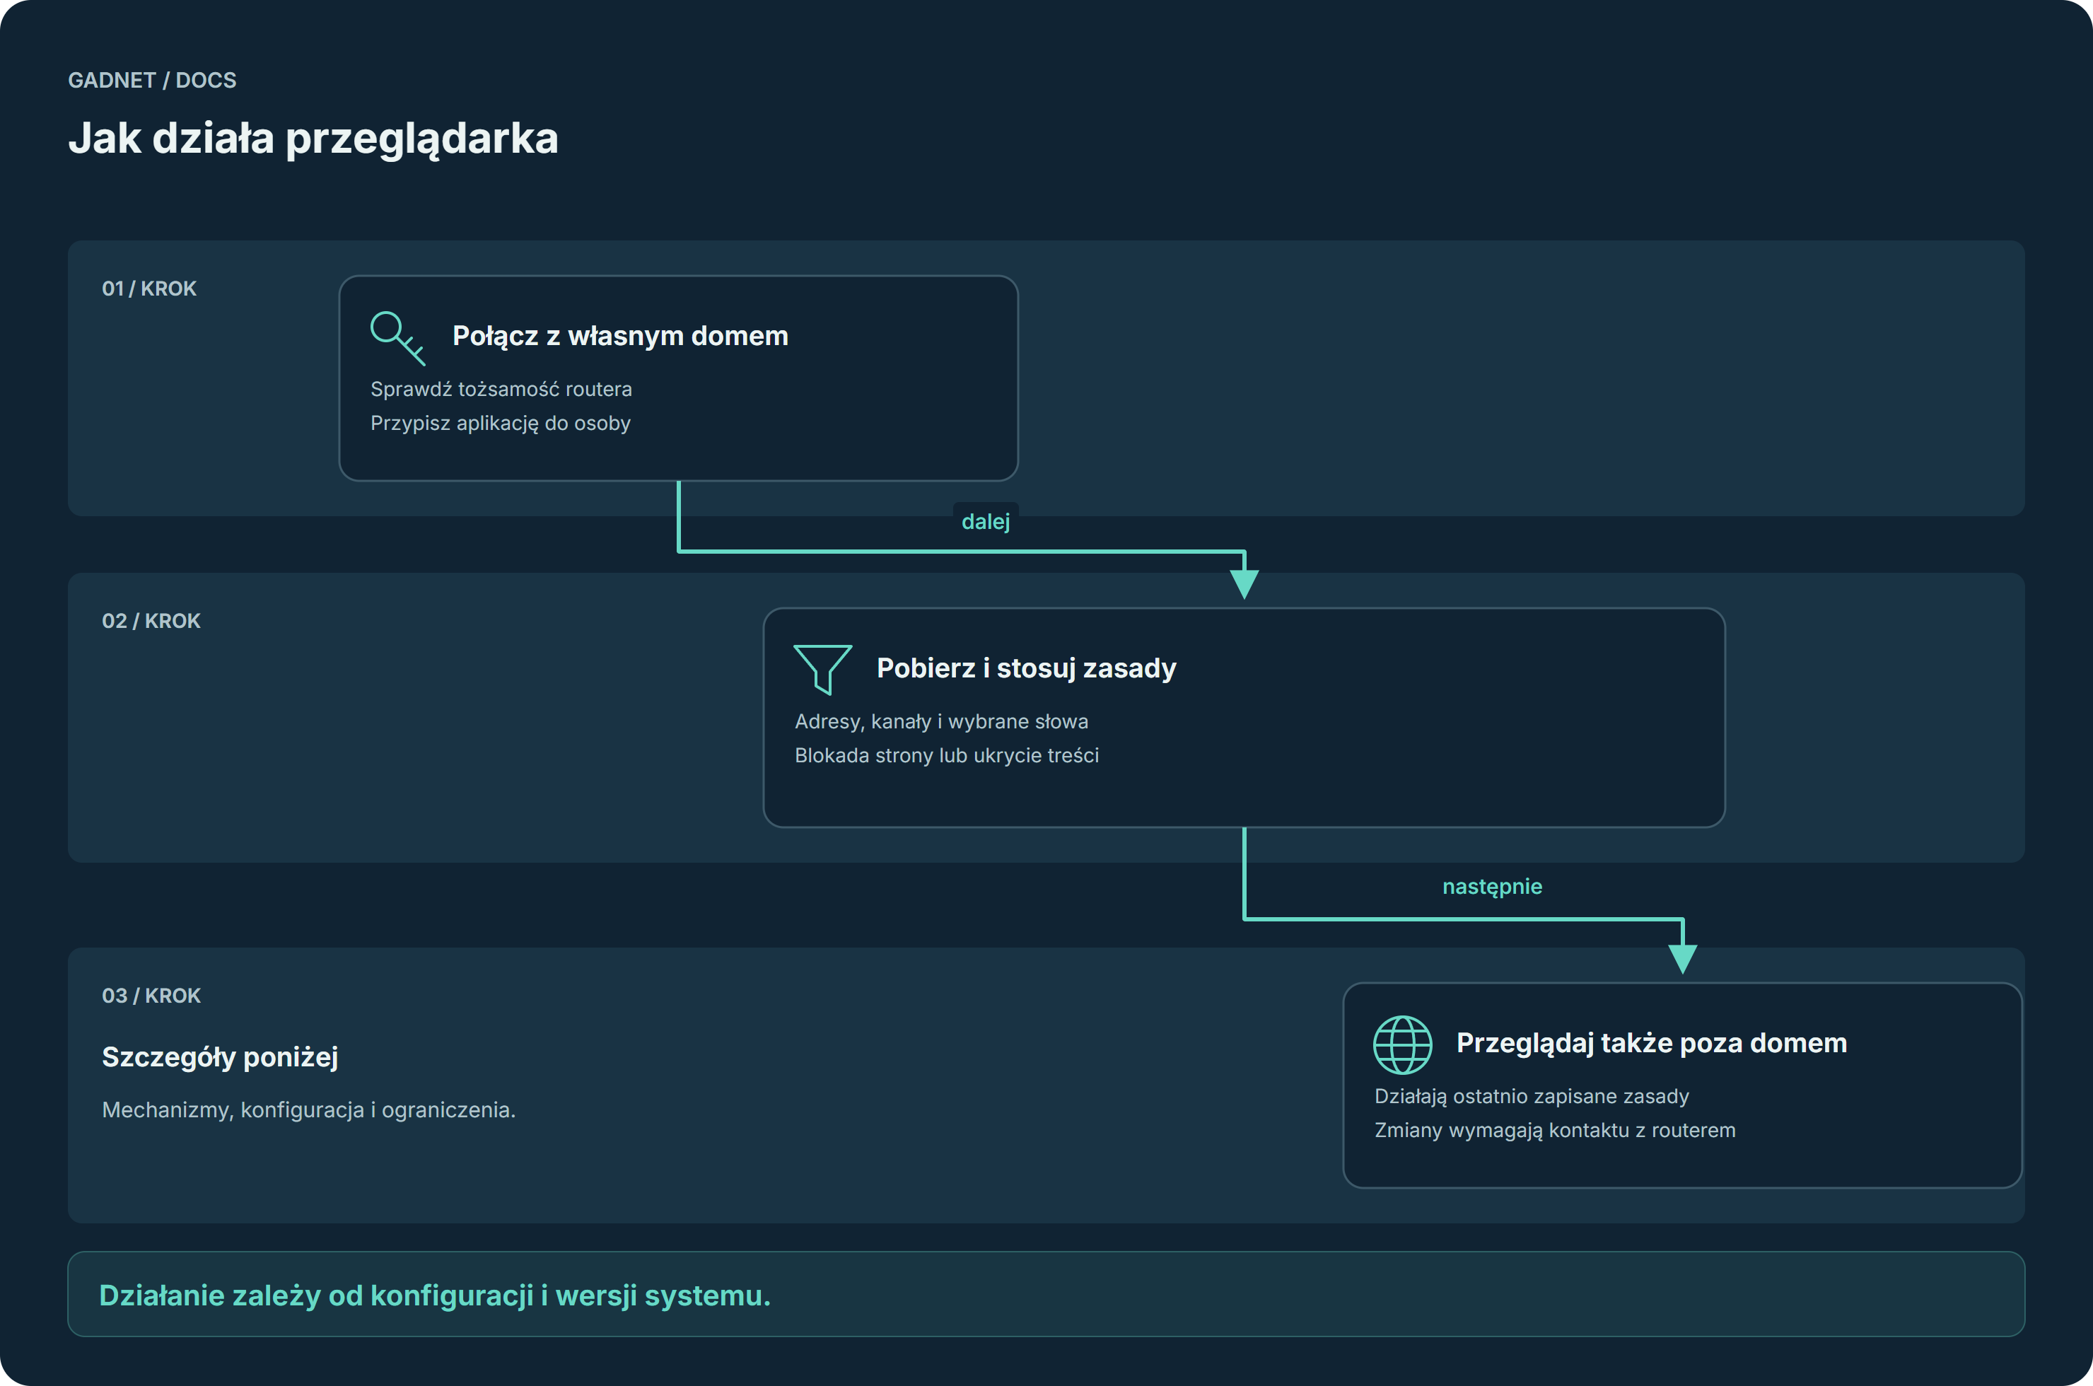Image resolution: width=2093 pixels, height=1386 pixels.
Task: Click 'Przypisz aplikację do osoby' line
Action: pos(501,424)
